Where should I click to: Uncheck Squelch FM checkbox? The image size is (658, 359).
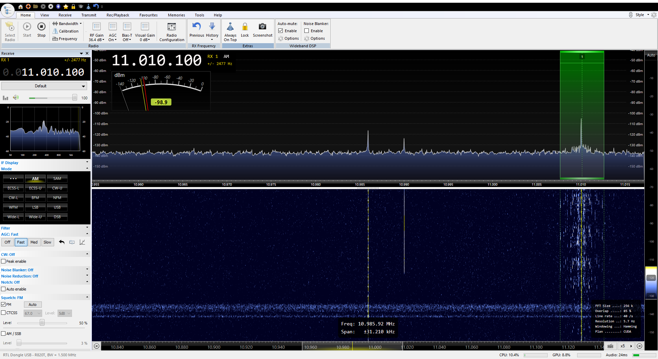[3, 305]
